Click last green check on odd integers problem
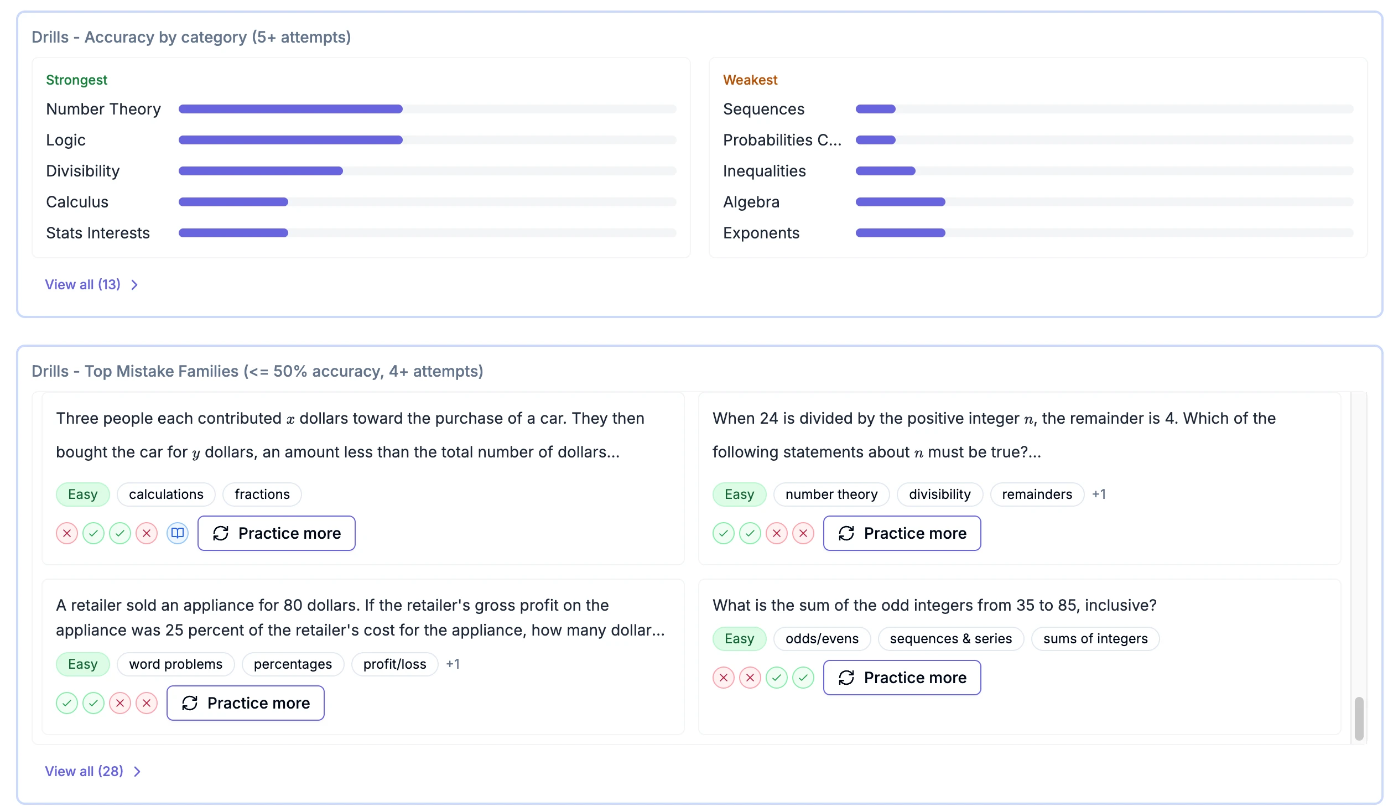This screenshot has width=1393, height=812. tap(803, 678)
